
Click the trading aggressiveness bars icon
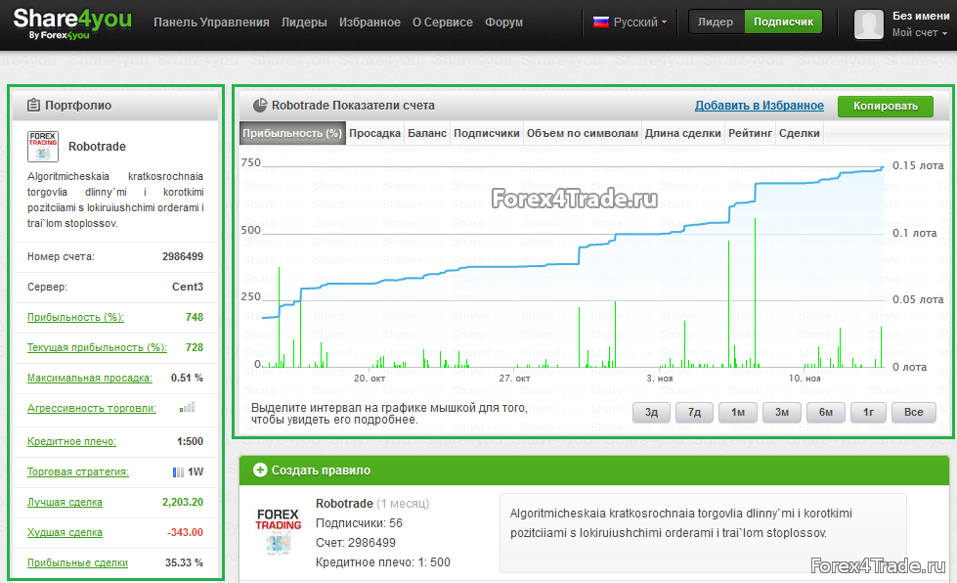pyautogui.click(x=188, y=407)
